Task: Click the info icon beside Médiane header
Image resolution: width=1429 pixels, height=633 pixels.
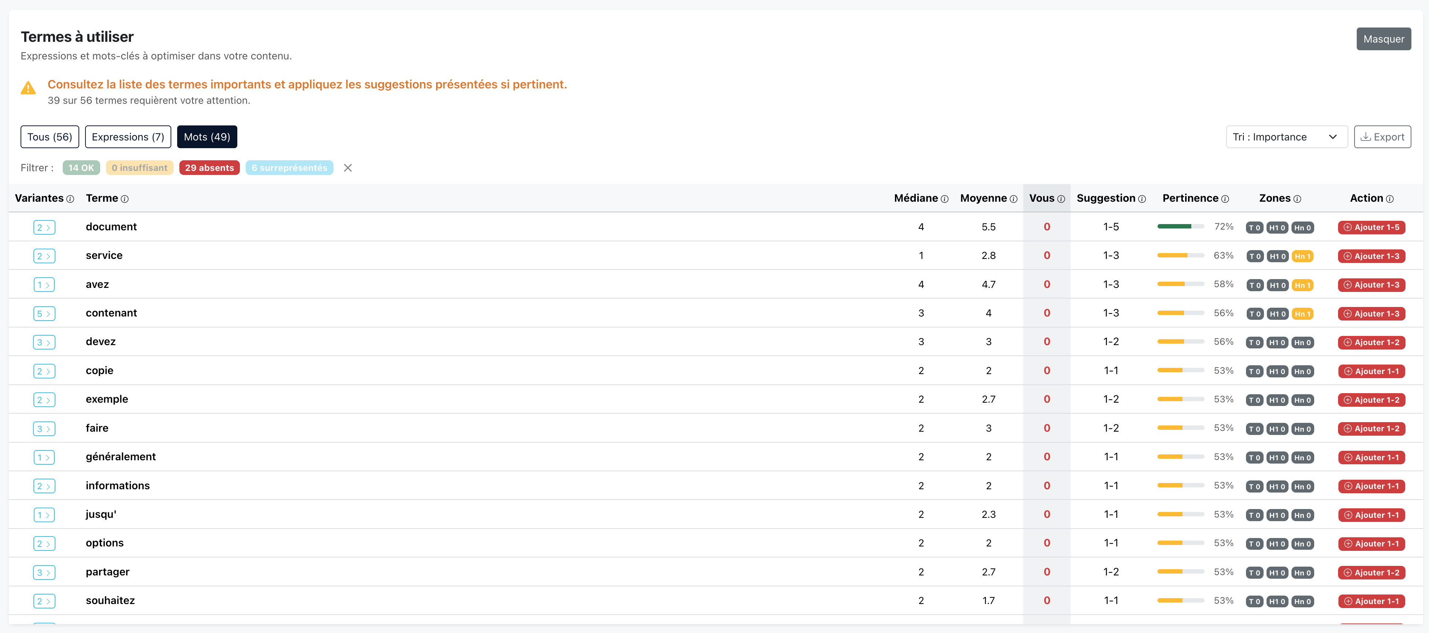Action: click(x=944, y=199)
